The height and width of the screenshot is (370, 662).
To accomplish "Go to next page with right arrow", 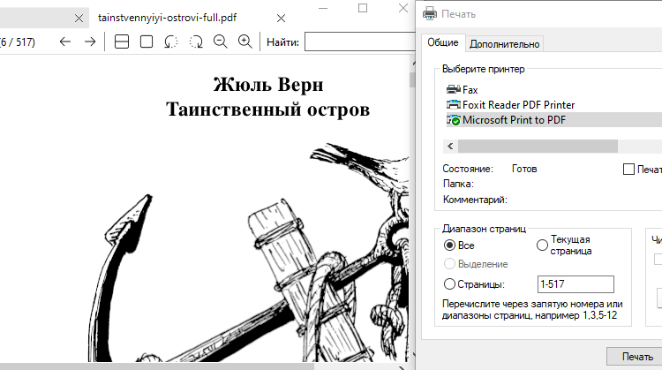I will [x=90, y=42].
